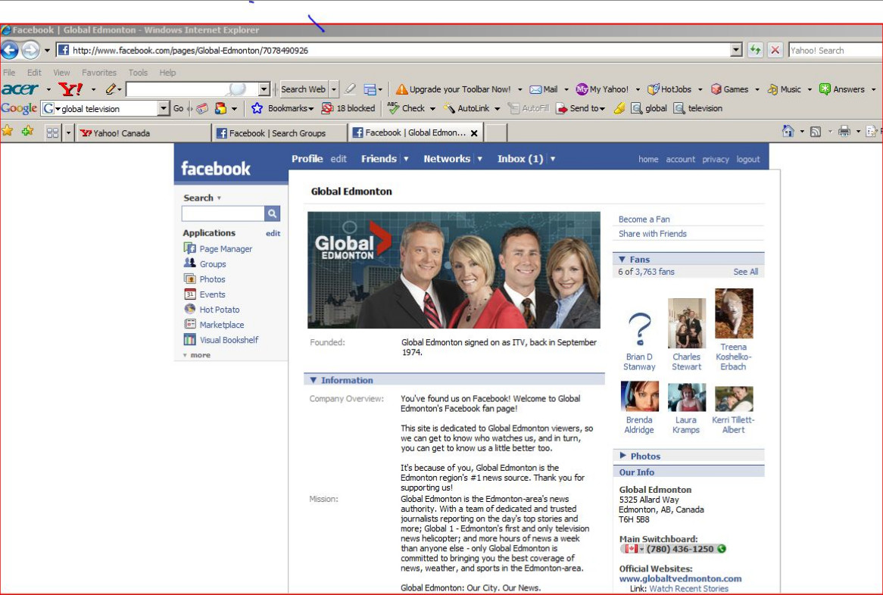The image size is (883, 595).
Task: Expand more applications in sidebar
Action: (197, 355)
